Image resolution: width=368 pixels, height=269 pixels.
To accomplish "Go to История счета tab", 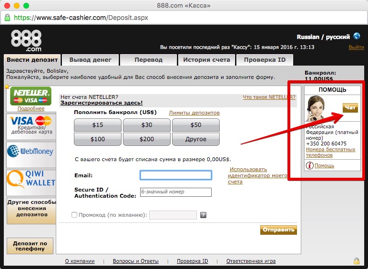I will [x=206, y=60].
